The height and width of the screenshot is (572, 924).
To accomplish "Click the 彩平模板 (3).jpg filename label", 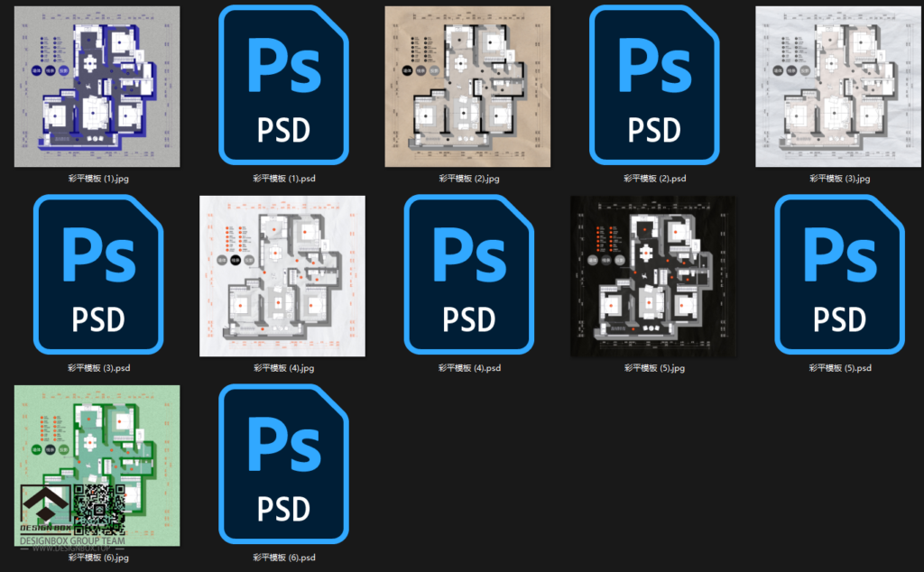I will [x=838, y=179].
